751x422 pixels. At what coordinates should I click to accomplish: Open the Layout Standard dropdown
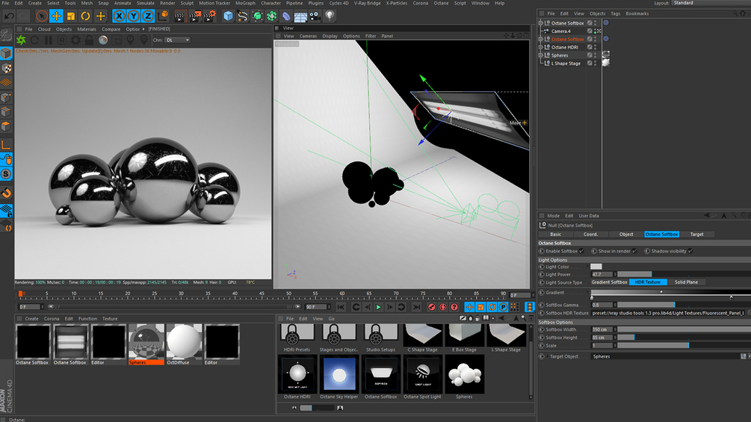tap(711, 3)
